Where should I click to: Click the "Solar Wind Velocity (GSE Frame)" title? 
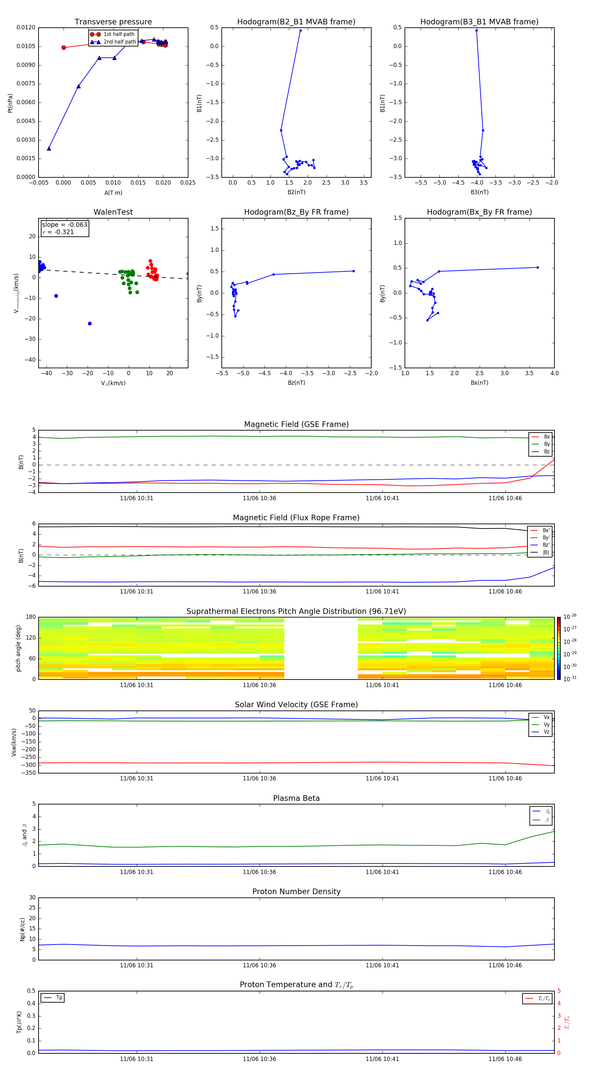pyautogui.click(x=296, y=705)
